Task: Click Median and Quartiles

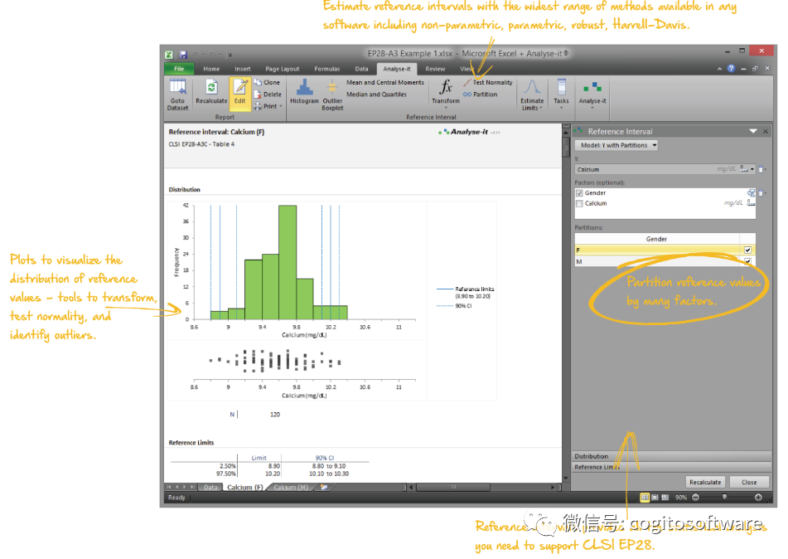Action: point(376,94)
